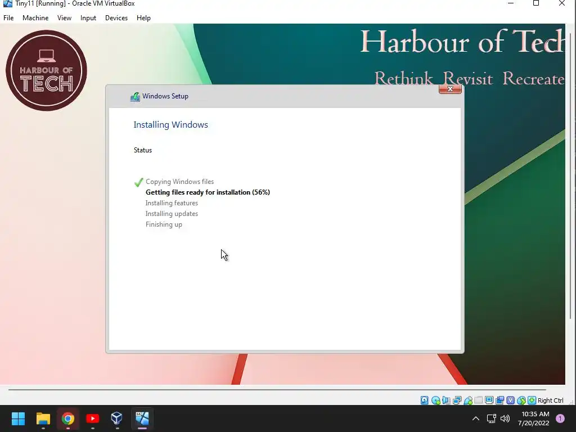576x432 pixels.
Task: Click the vertical scrollbar of the VM window
Action: point(570,176)
